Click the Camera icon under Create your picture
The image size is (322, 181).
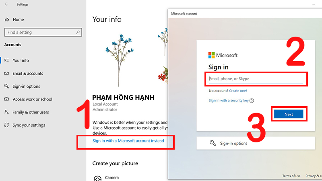97,178
